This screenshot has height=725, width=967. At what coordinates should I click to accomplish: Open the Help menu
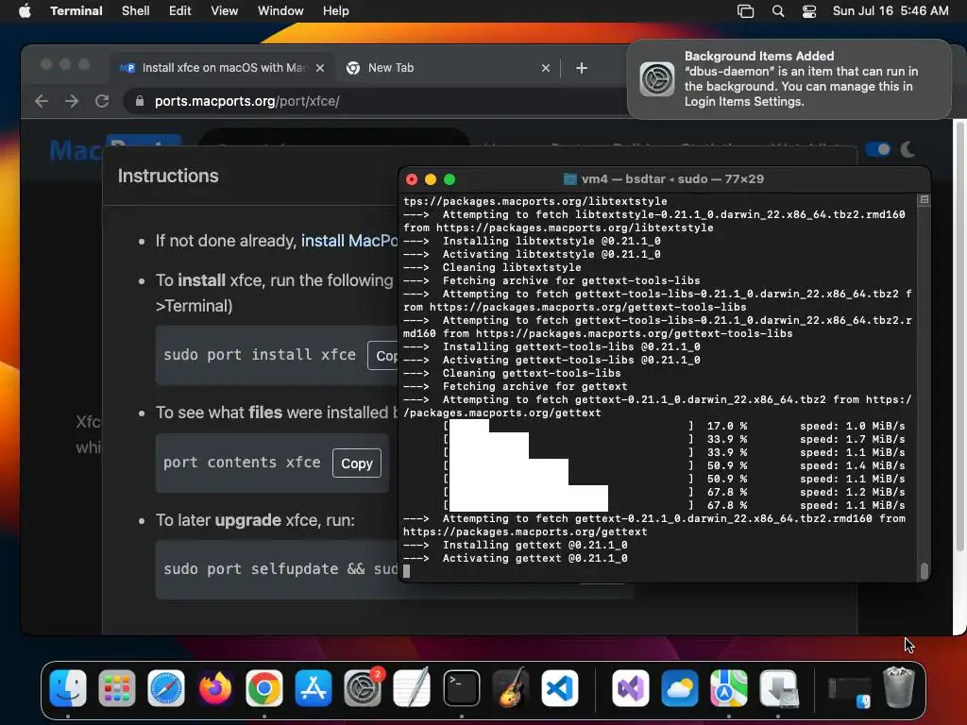(x=336, y=10)
